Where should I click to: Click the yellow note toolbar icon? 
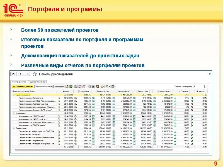pos(67,87)
